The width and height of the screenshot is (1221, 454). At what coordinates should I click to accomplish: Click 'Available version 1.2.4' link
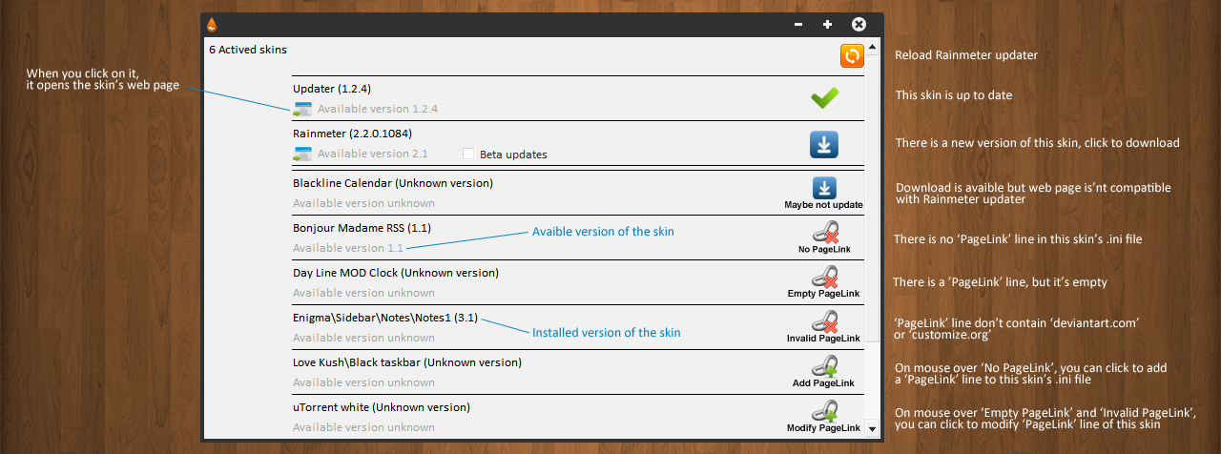(x=378, y=109)
